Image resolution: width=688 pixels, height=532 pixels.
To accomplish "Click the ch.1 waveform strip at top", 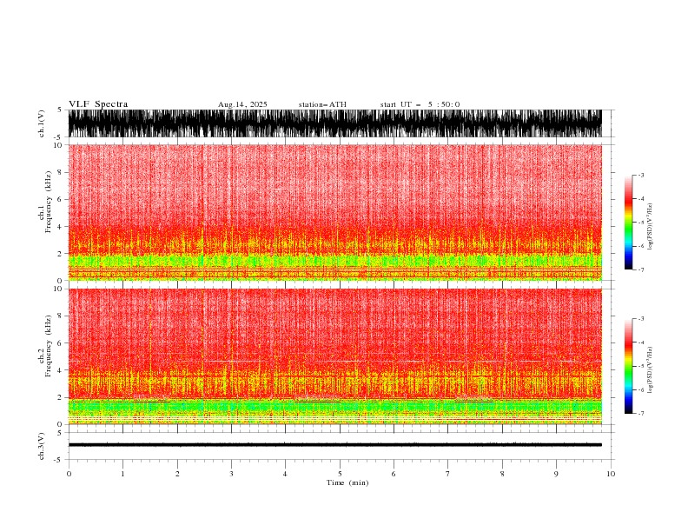I will [x=334, y=123].
